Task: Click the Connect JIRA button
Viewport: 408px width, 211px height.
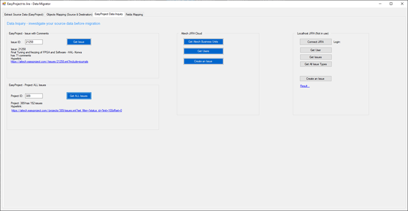Action: point(316,42)
